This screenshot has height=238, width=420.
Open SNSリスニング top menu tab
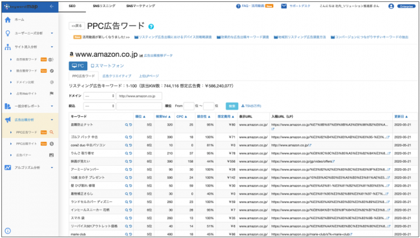[x=104, y=6]
